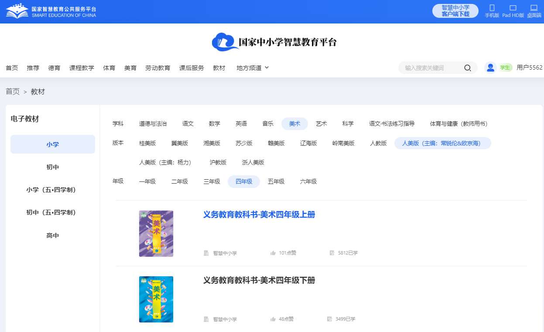Open the 体育 nav item
The height and width of the screenshot is (332, 544).
(x=109, y=68)
